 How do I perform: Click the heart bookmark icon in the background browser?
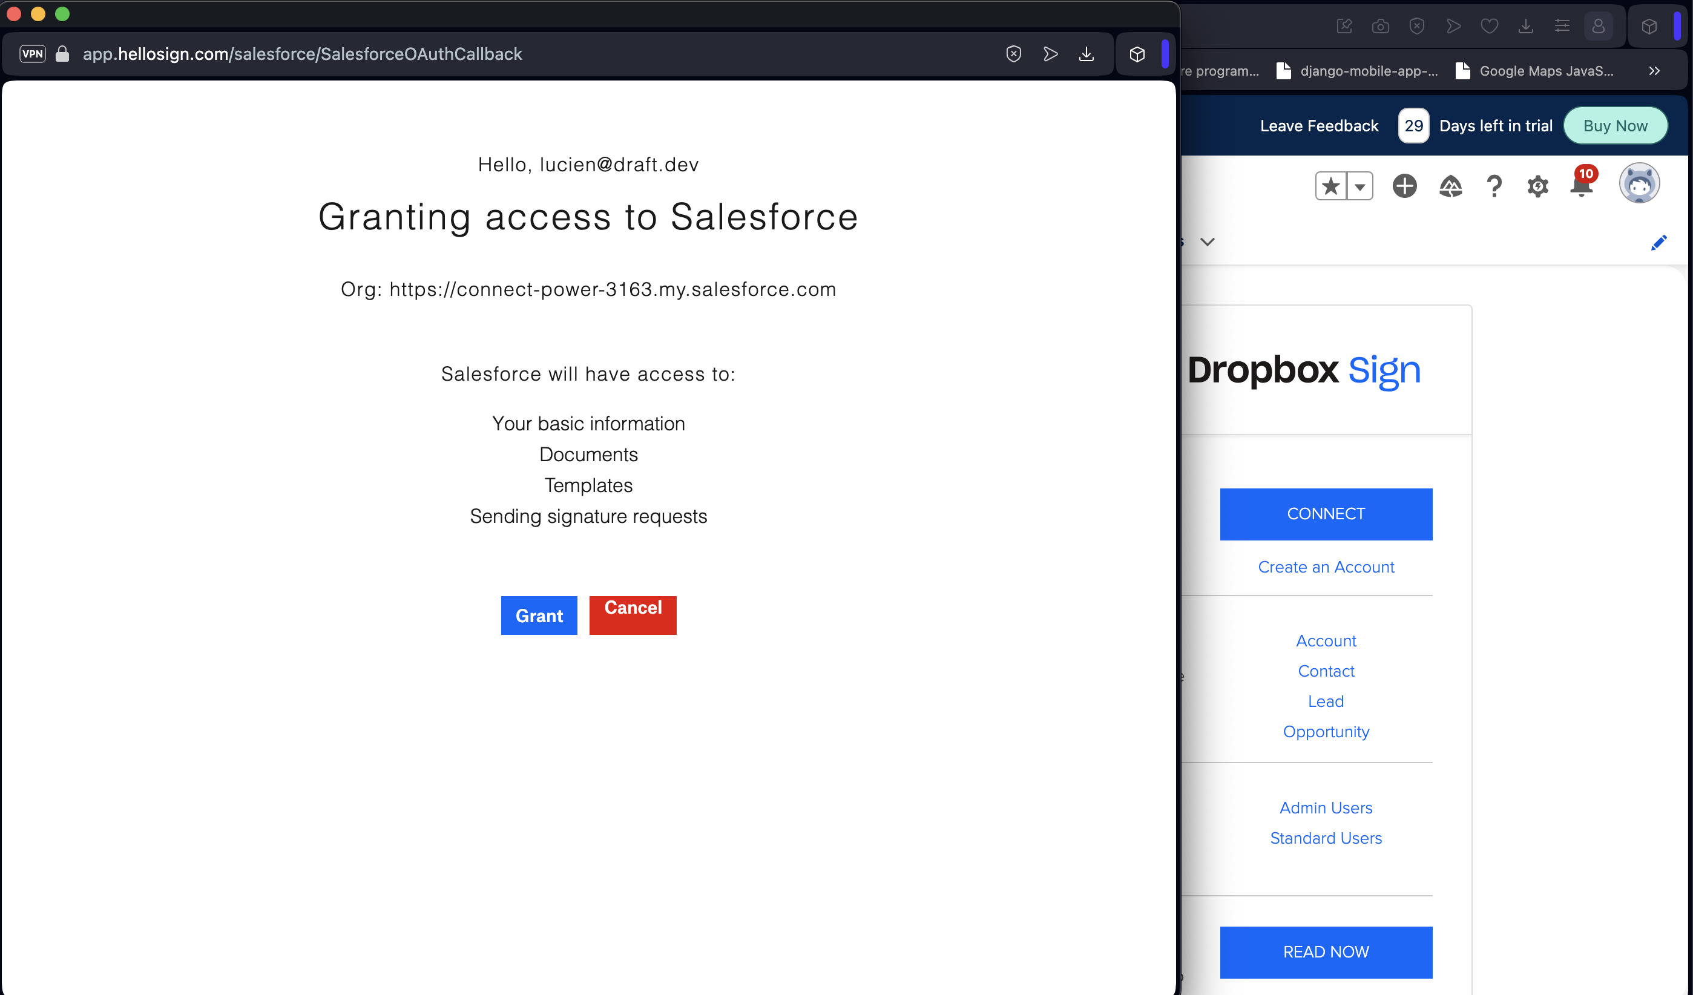(1490, 26)
